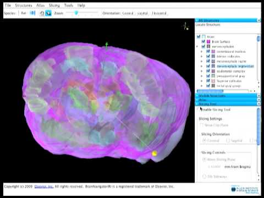This screenshot has height=198, width=264.
Task: Click the Locate Structure search field
Action: point(227,30)
